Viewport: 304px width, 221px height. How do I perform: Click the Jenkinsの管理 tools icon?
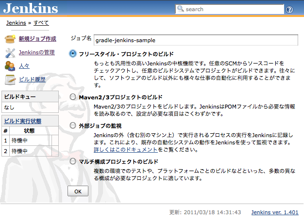click(x=10, y=53)
